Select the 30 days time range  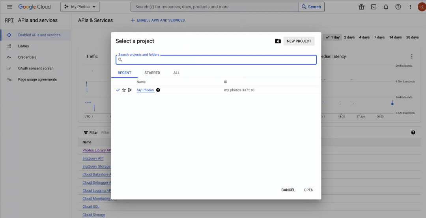(413, 37)
